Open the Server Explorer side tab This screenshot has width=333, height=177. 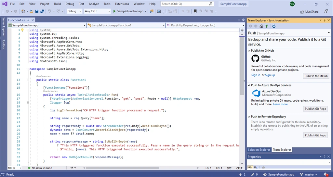pos(3,27)
